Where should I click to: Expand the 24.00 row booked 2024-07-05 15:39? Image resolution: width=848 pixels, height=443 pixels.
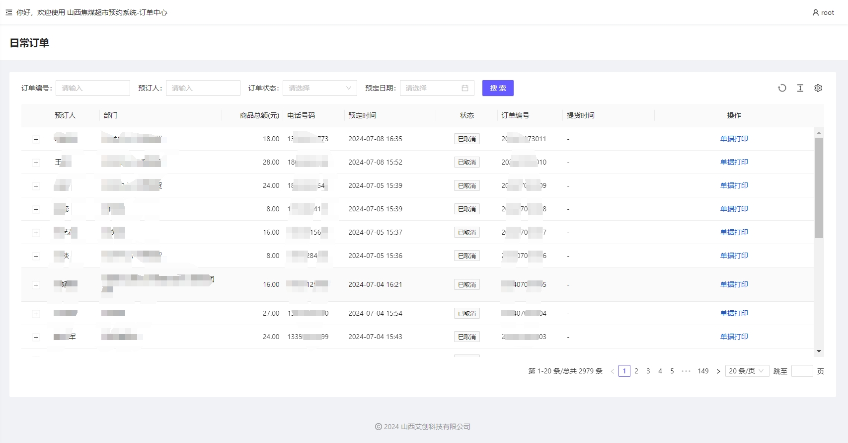pyautogui.click(x=36, y=186)
